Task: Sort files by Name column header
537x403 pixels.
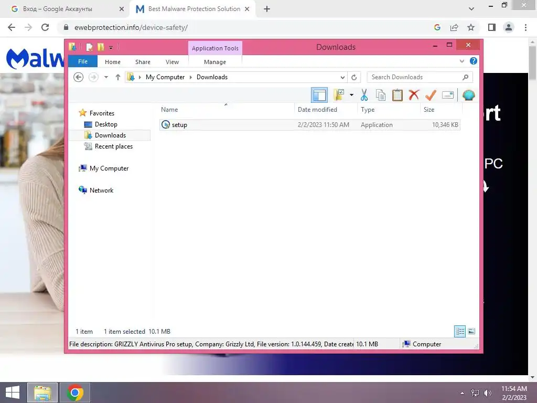Action: pos(169,110)
